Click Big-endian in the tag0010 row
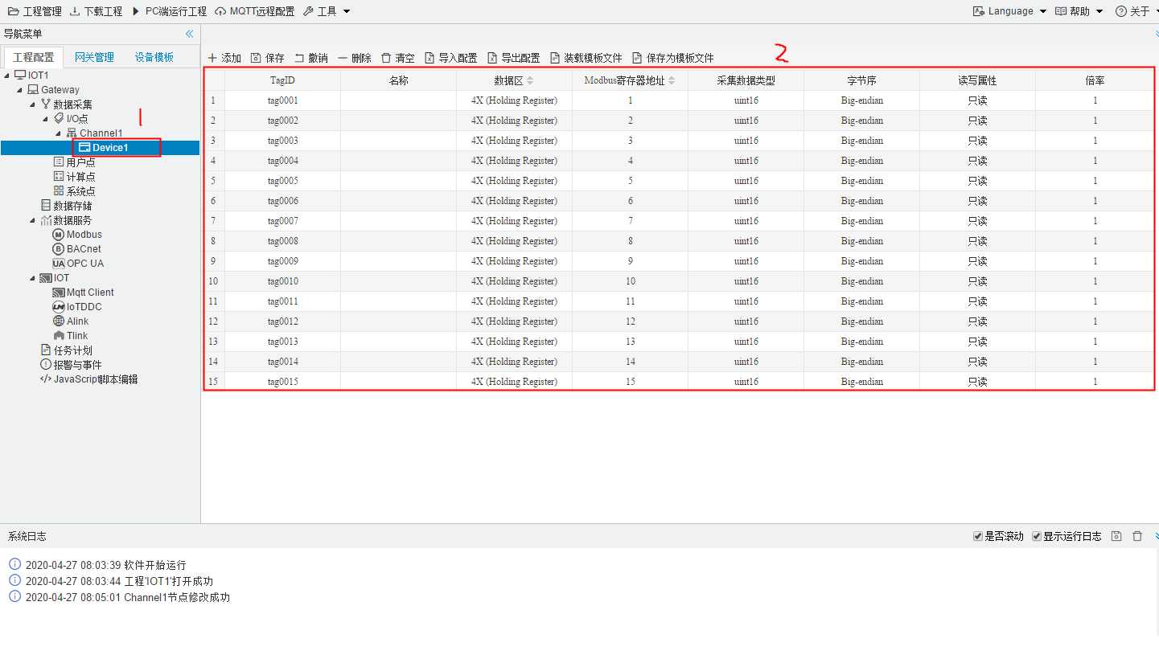1159x659 pixels. [x=861, y=281]
